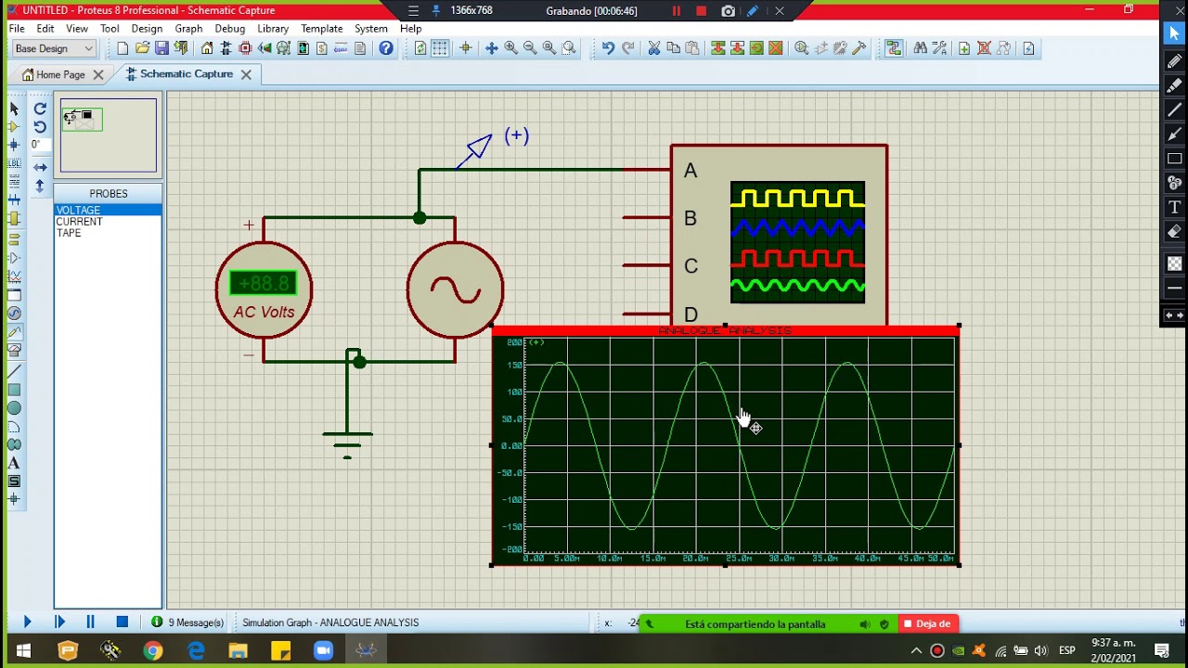Select the pen tool in annotation toolbar
This screenshot has width=1188, height=668.
(1174, 62)
